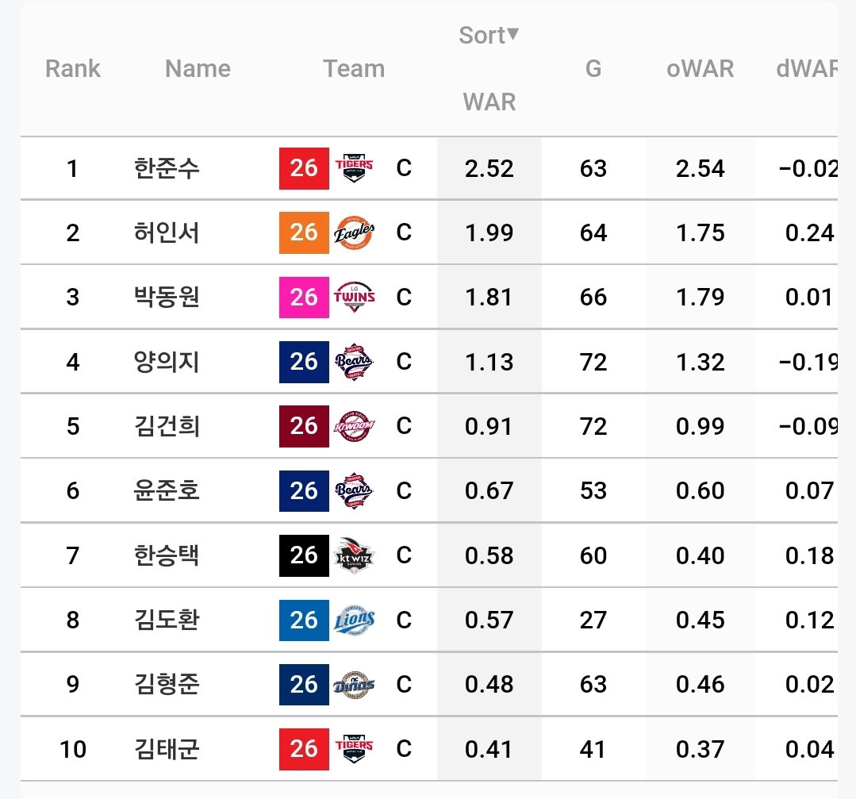Sort by the oWAR column header
Viewport: 856px width, 799px height.
700,69
